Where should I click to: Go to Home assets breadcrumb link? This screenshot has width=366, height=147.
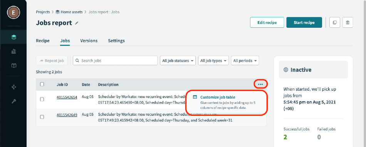[x=72, y=12]
